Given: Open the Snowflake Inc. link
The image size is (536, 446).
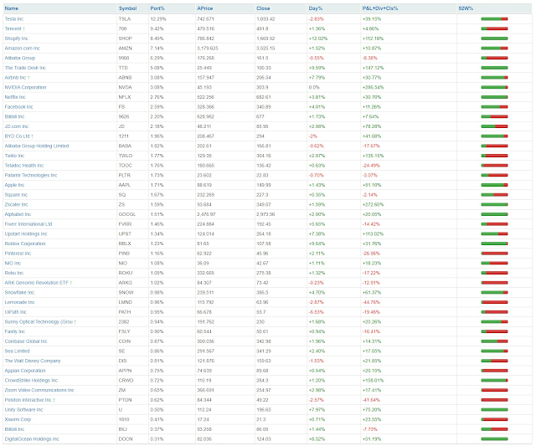Looking at the screenshot, I should (20, 293).
